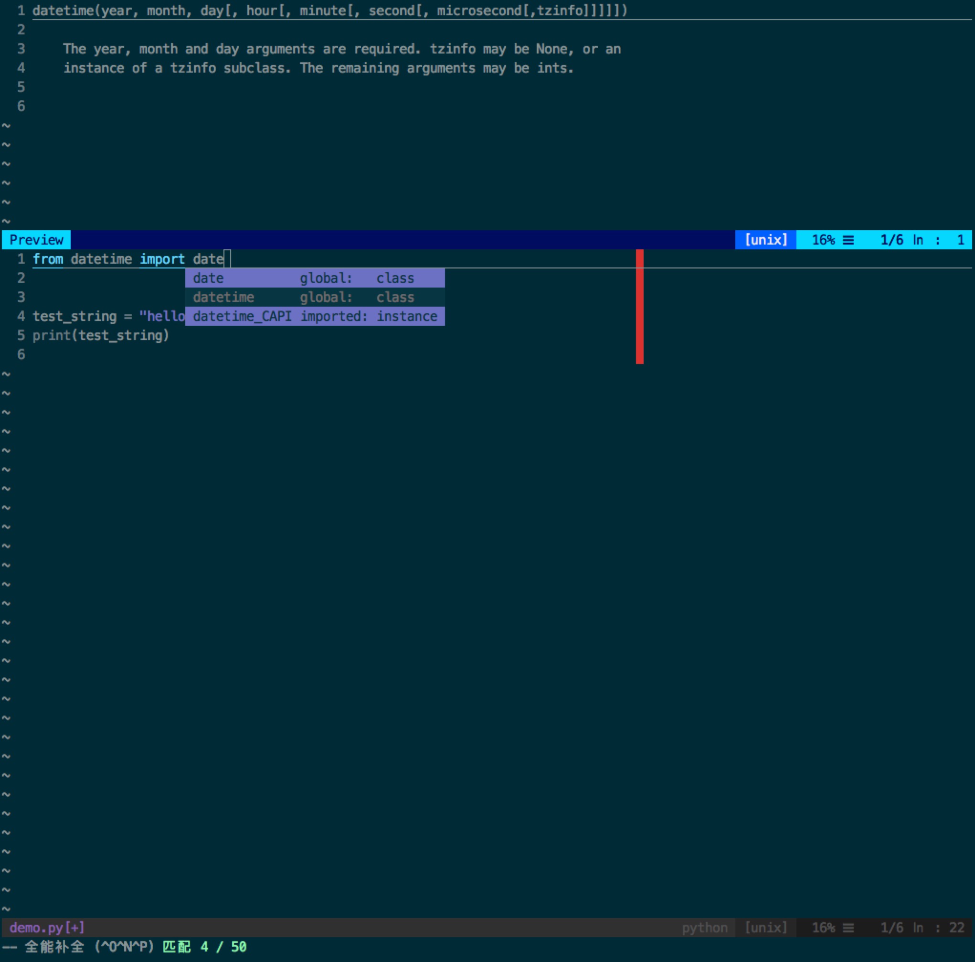Click line number 2 in the Preview buffer
This screenshot has width=975, height=962.
pyautogui.click(x=21, y=30)
